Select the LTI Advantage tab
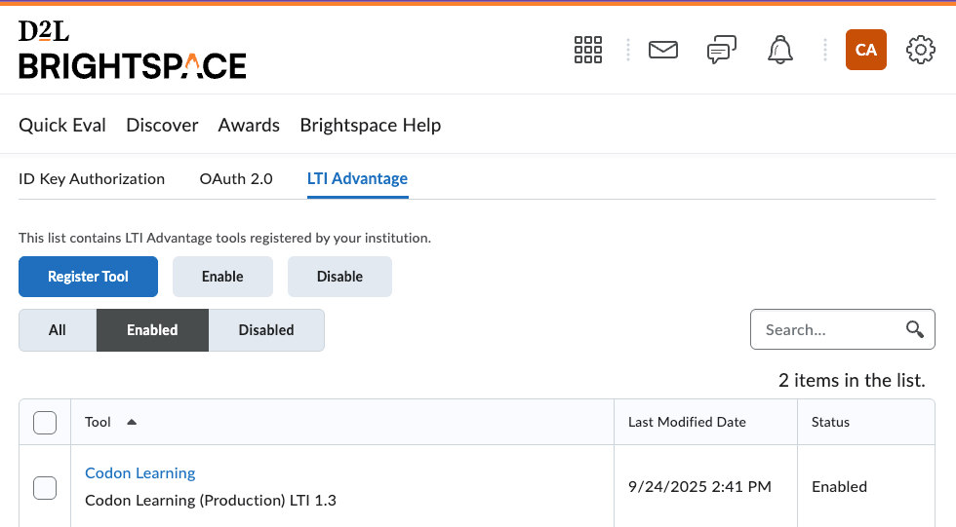 [357, 179]
